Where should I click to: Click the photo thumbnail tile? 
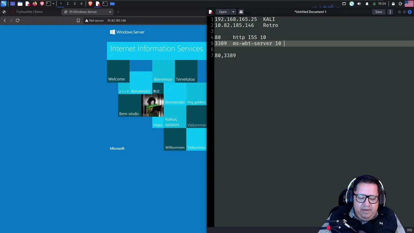point(152,105)
